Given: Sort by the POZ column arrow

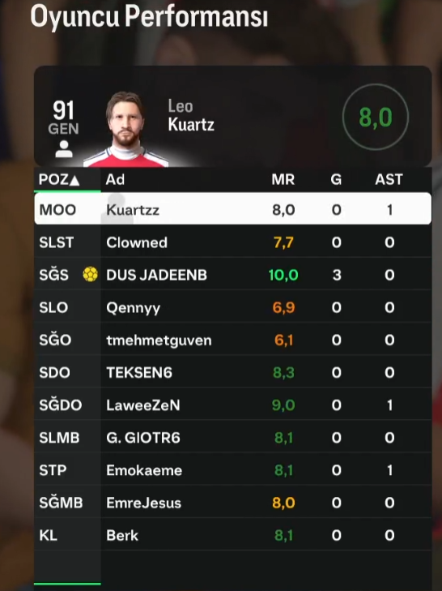Looking at the screenshot, I should click(74, 180).
